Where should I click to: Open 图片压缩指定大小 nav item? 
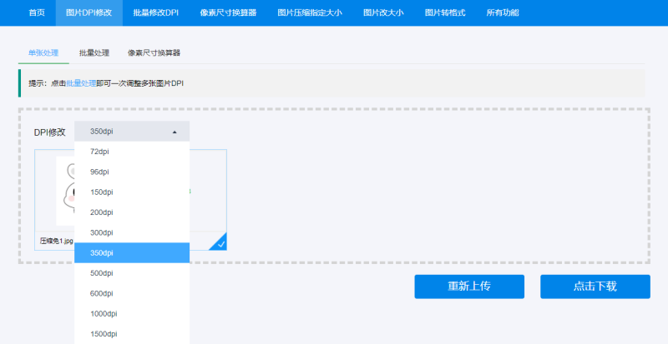(310, 12)
